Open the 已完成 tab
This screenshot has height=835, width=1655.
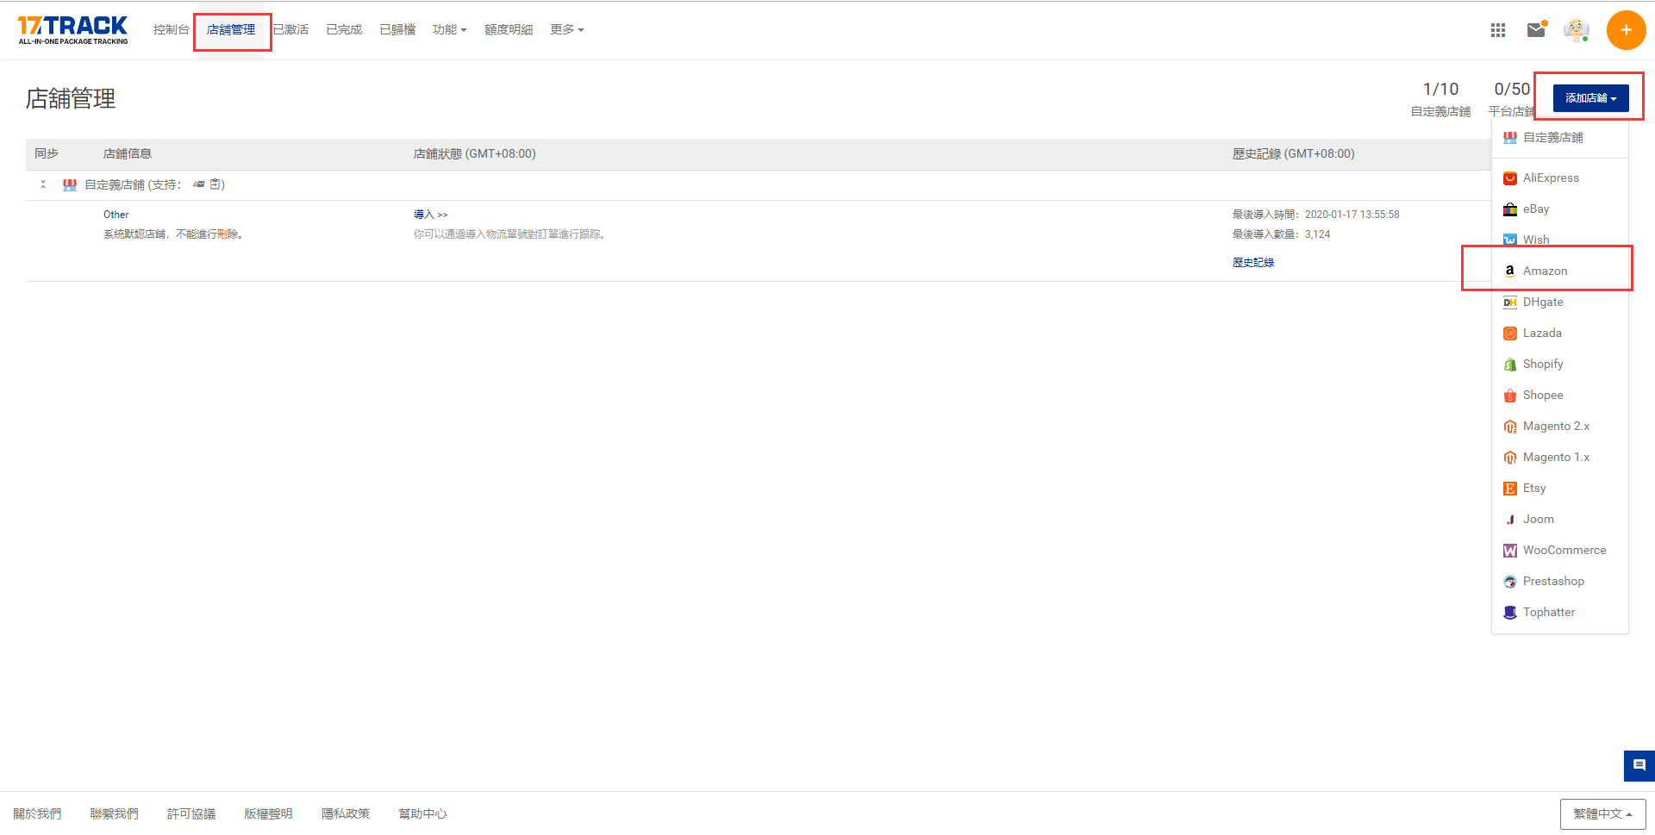pyautogui.click(x=344, y=29)
